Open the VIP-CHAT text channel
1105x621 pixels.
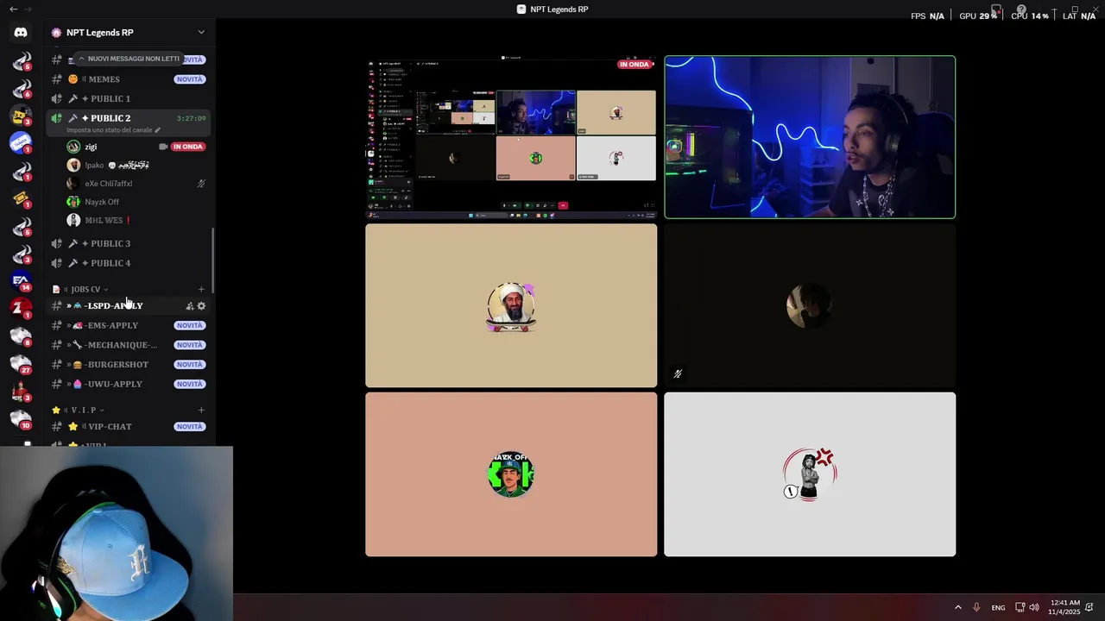click(129, 427)
